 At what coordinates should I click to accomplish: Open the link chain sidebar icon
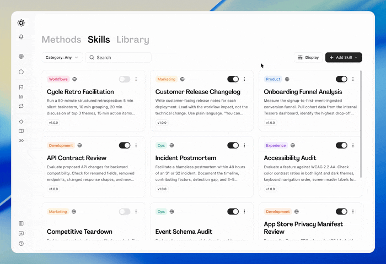21,141
